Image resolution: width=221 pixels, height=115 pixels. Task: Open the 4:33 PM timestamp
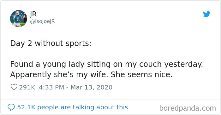(51, 87)
